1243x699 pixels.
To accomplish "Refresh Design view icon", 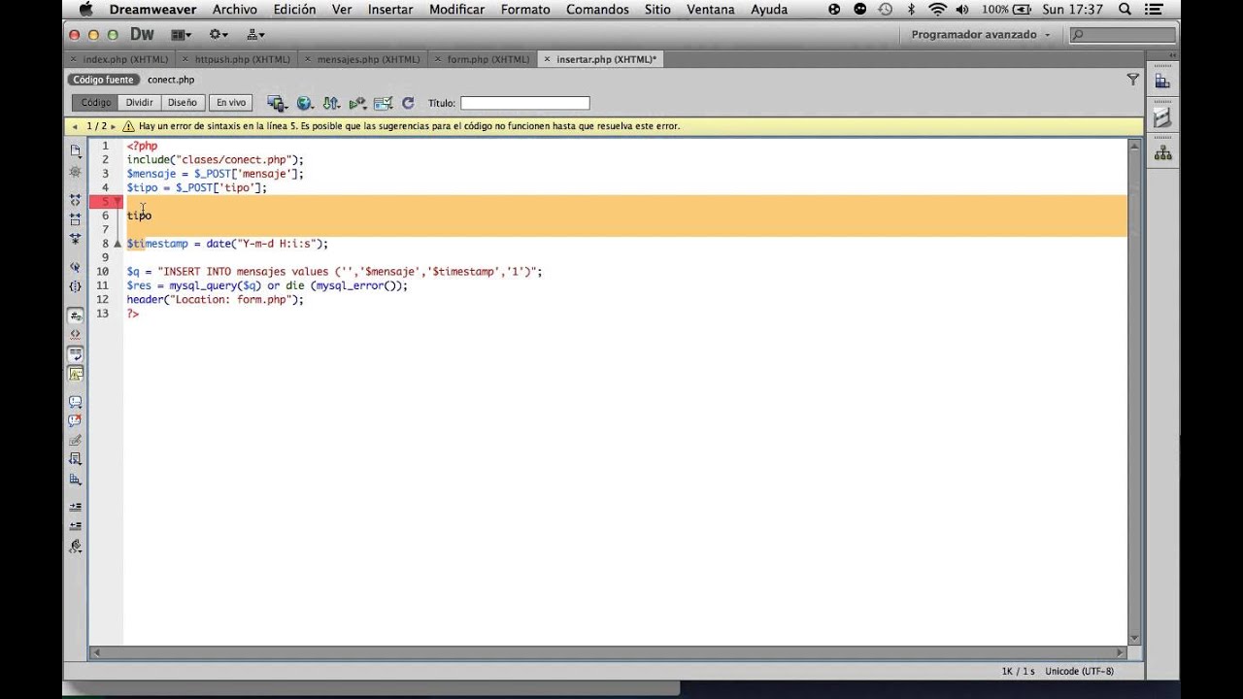I will [408, 103].
